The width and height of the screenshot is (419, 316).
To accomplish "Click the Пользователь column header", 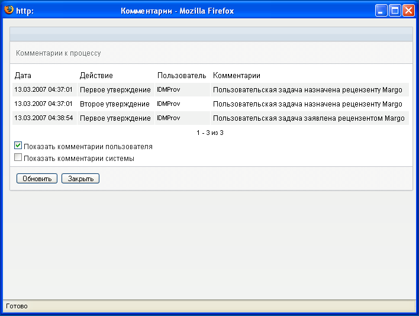I will pos(182,76).
